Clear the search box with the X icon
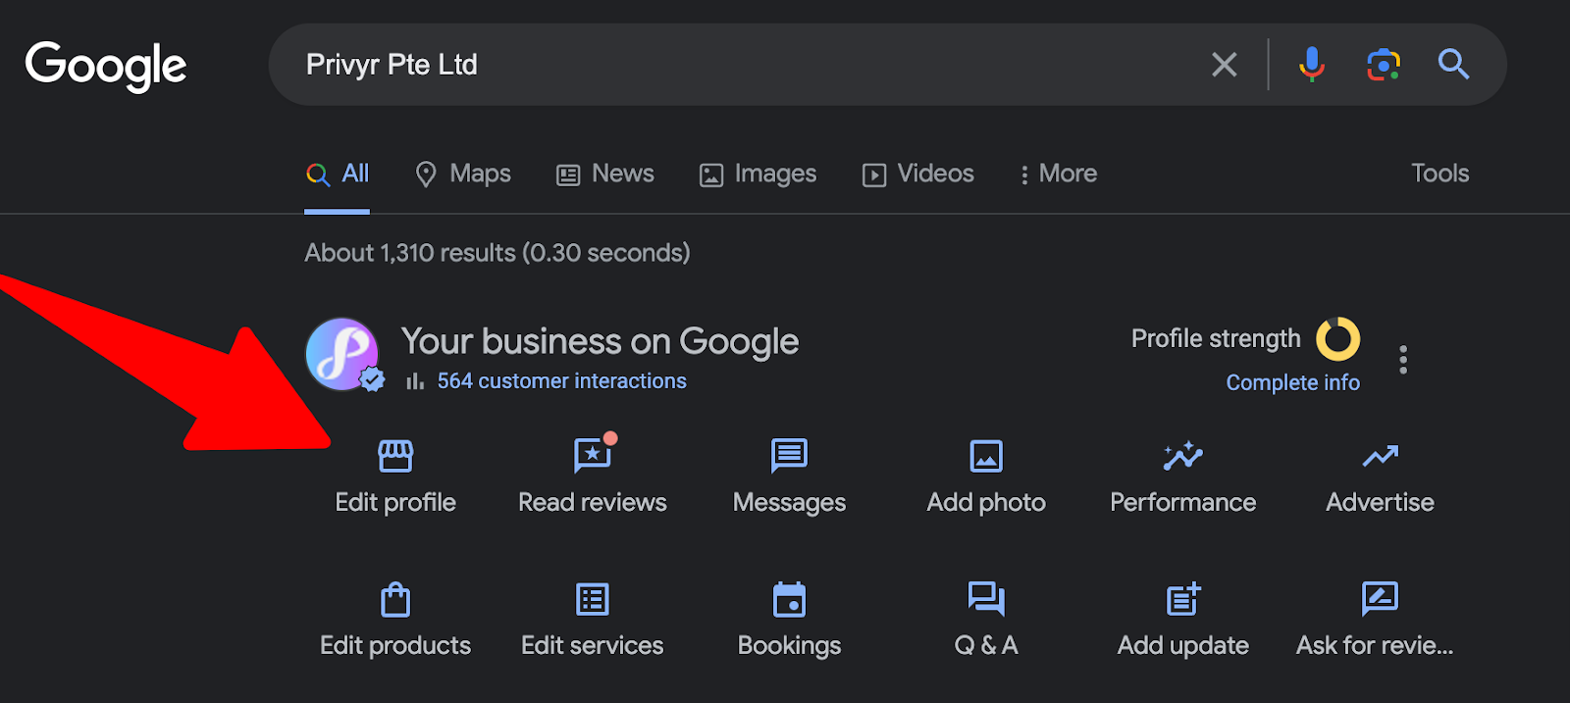This screenshot has width=1570, height=703. (x=1224, y=65)
